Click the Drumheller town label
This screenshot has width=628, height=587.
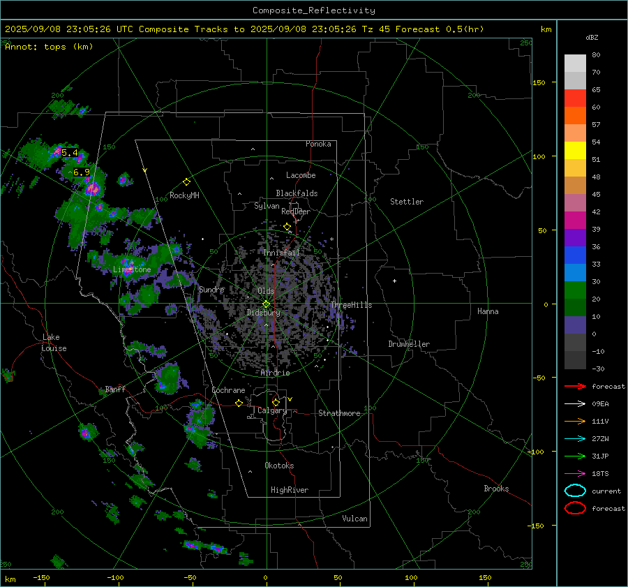click(x=409, y=344)
